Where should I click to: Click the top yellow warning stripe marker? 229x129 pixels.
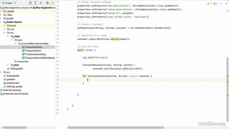228,11
